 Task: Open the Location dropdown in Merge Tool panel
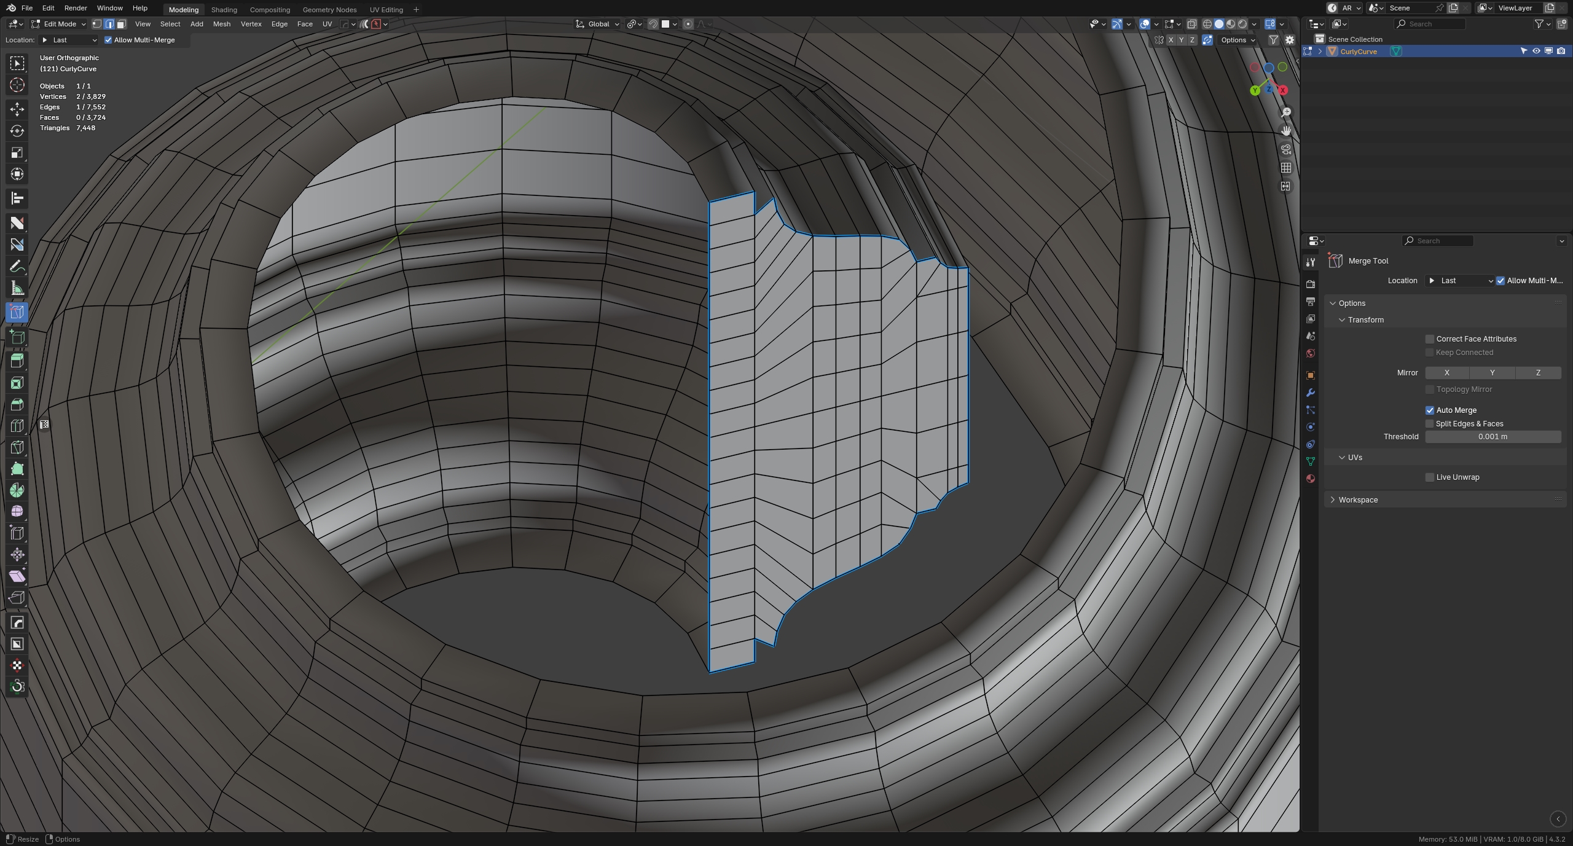1460,281
